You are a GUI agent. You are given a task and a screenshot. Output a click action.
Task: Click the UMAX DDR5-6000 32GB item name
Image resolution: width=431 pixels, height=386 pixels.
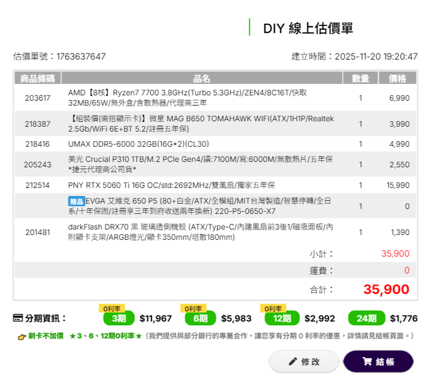[139, 144]
